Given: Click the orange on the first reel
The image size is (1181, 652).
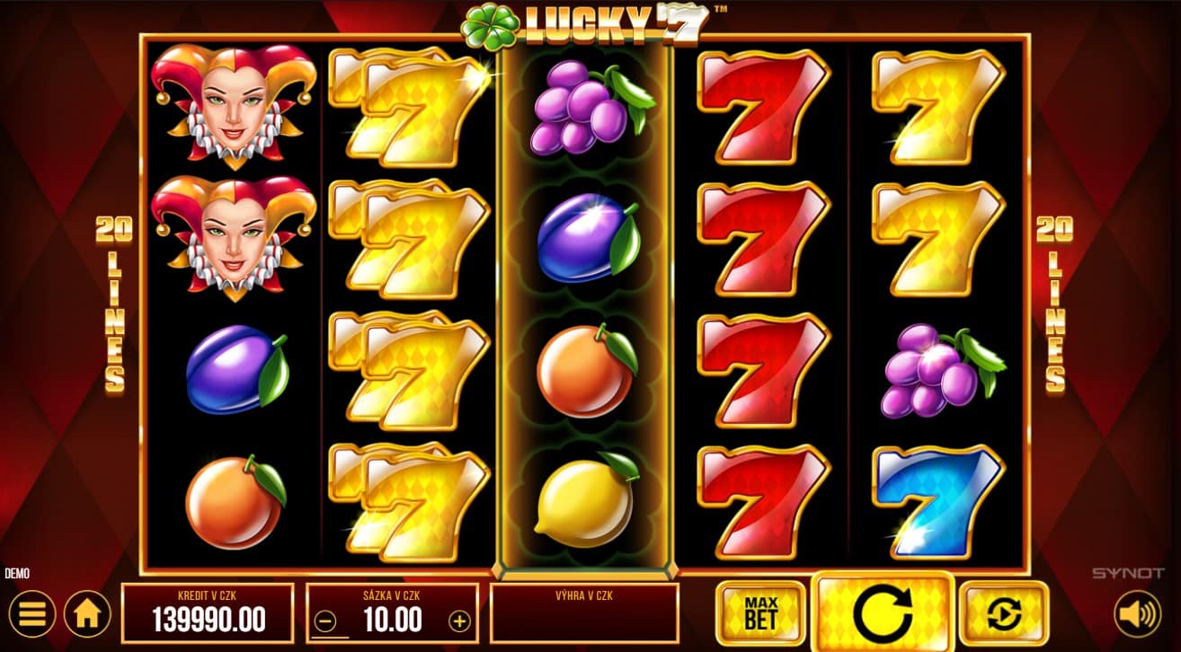Looking at the screenshot, I should point(235,501).
